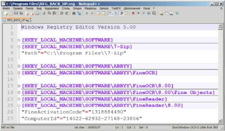Expand the folded SOFTWARE\ABBYY key block
225x131 pixels.
coord(19,66)
